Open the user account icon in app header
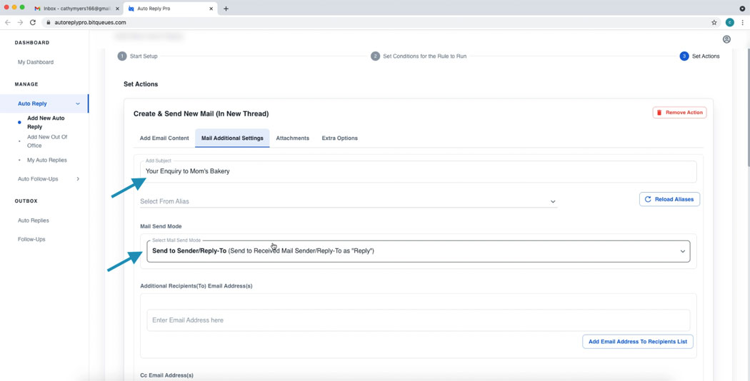The width and height of the screenshot is (750, 381). [x=726, y=39]
